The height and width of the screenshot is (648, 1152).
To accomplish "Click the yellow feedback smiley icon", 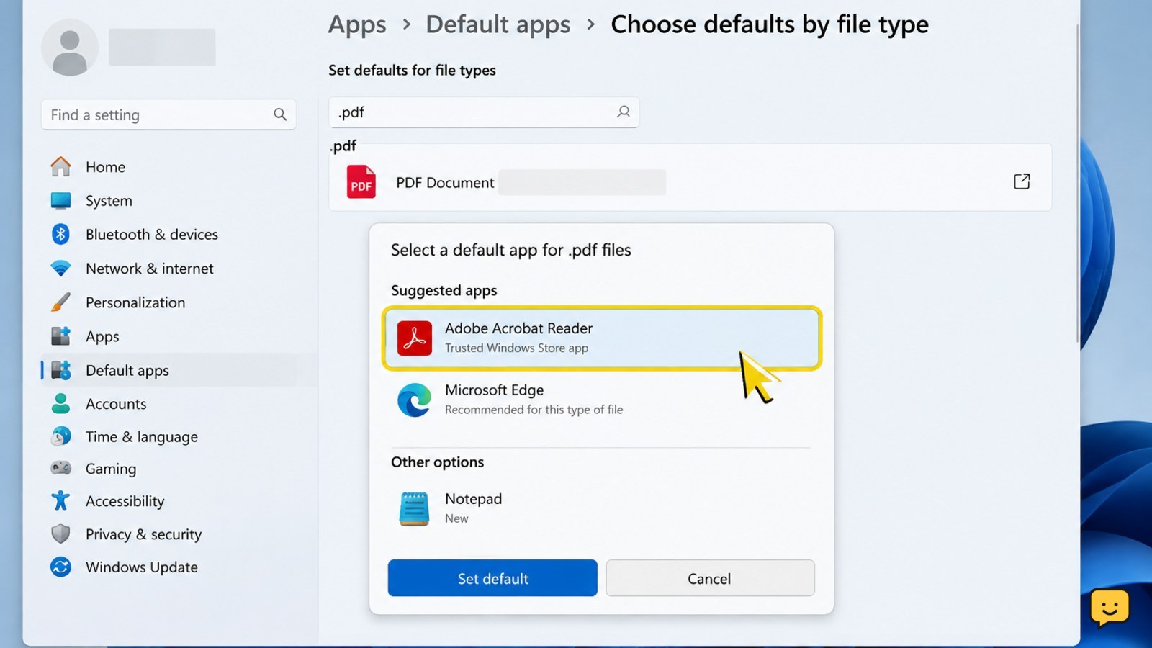I will point(1110,608).
